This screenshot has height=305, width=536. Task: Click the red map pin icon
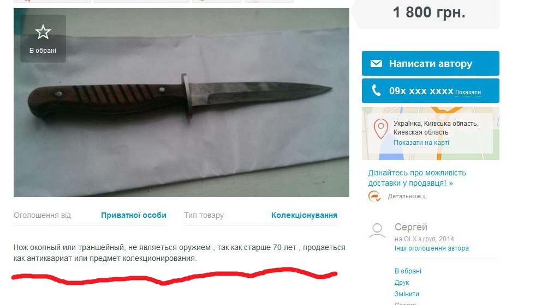(x=380, y=129)
